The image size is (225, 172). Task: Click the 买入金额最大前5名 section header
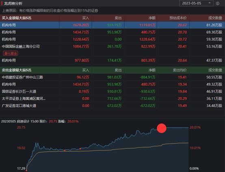pyautogui.click(x=17, y=18)
